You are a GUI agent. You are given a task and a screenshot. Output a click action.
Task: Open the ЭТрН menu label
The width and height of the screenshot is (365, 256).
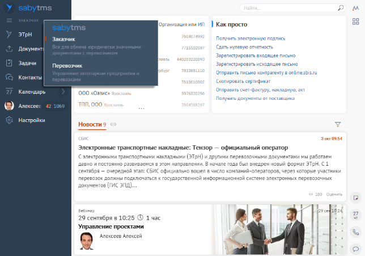[25, 35]
